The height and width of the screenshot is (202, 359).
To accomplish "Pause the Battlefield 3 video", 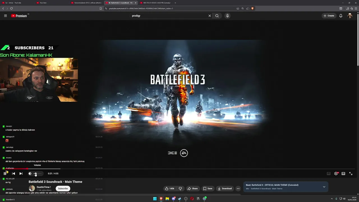I will click(5, 173).
